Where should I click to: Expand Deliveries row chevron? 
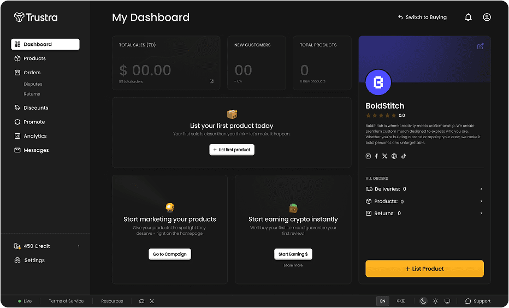pos(481,189)
